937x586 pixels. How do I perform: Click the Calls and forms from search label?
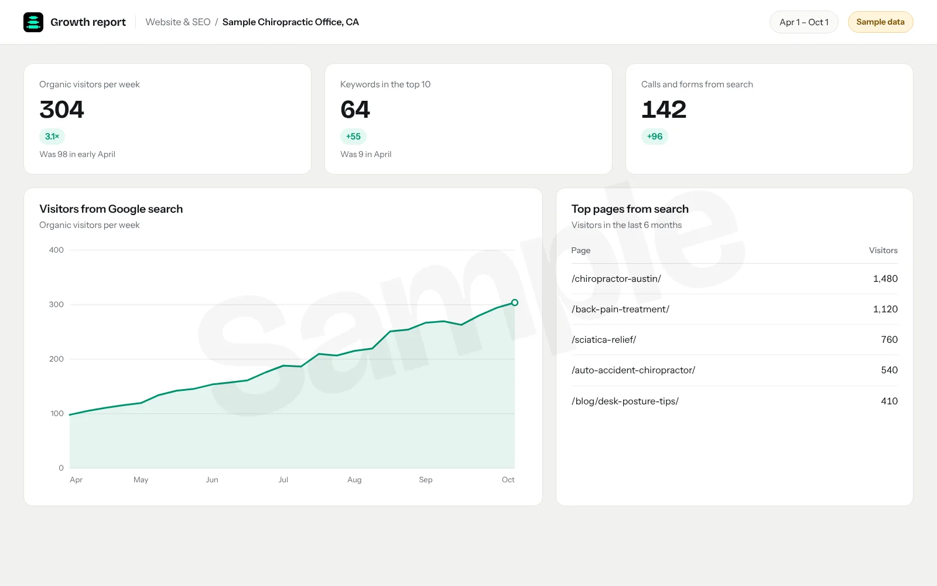click(x=697, y=84)
